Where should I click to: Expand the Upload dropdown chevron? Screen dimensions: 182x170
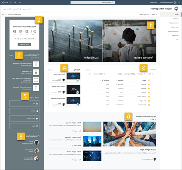137,74
